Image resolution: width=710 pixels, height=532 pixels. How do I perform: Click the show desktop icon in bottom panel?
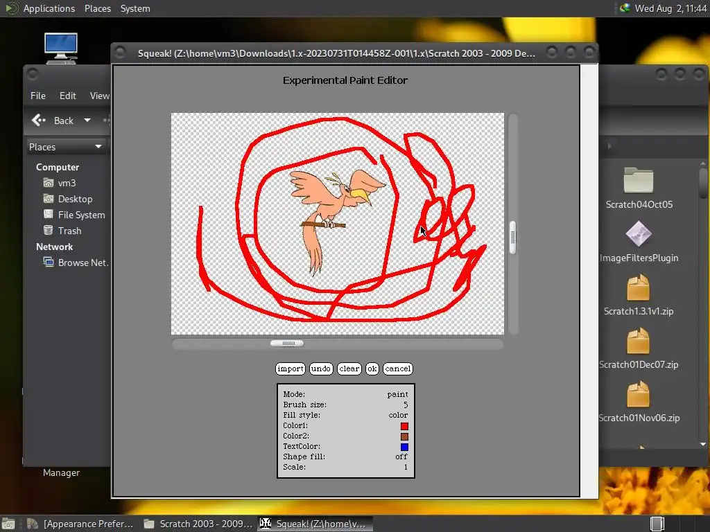point(8,524)
